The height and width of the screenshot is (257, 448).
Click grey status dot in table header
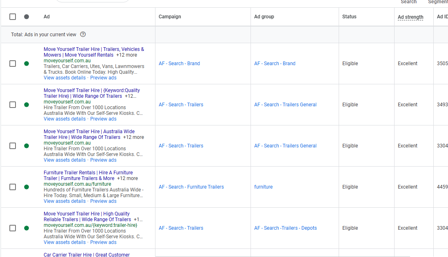(27, 17)
